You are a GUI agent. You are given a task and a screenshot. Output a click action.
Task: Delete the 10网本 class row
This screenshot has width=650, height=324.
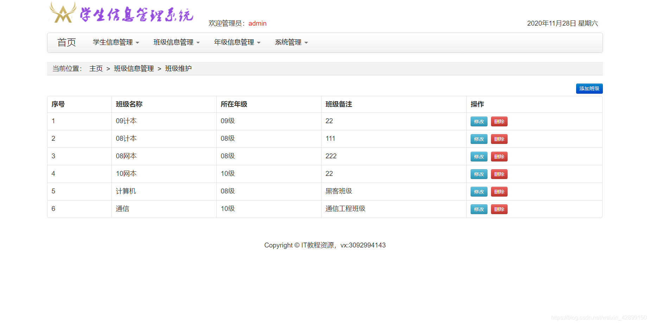[499, 174]
